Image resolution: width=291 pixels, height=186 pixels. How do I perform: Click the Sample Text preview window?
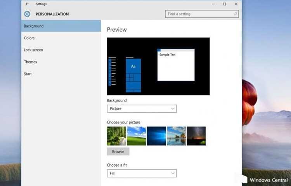tap(176, 65)
